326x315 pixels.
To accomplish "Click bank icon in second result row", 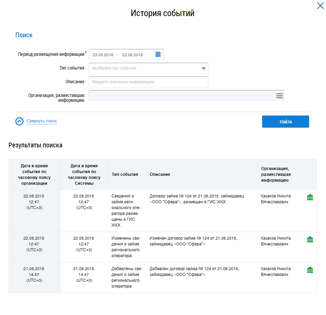I will 310,239.
